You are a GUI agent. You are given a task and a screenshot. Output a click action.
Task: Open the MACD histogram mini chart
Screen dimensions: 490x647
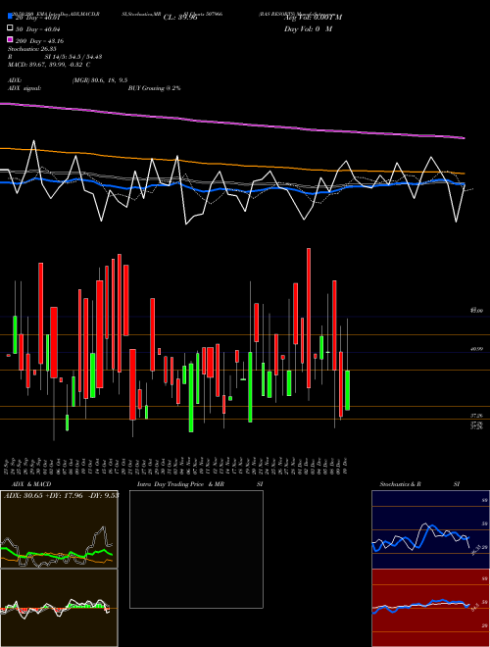point(59,608)
